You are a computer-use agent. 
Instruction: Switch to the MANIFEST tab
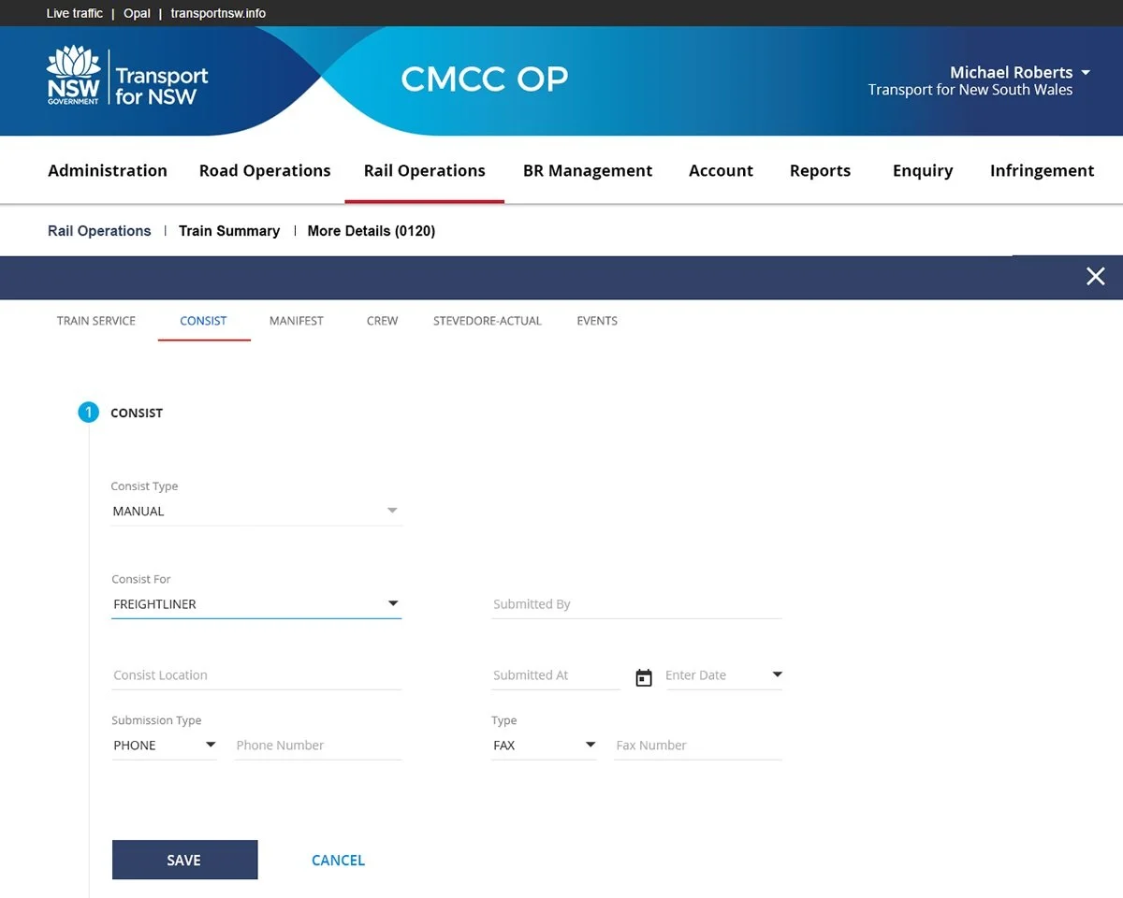pos(297,321)
